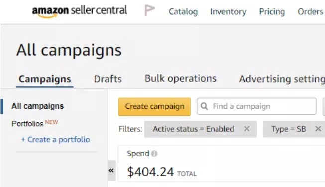Screen dimensions: 325x187
Task: Open the Pricing menu
Action: [272, 12]
